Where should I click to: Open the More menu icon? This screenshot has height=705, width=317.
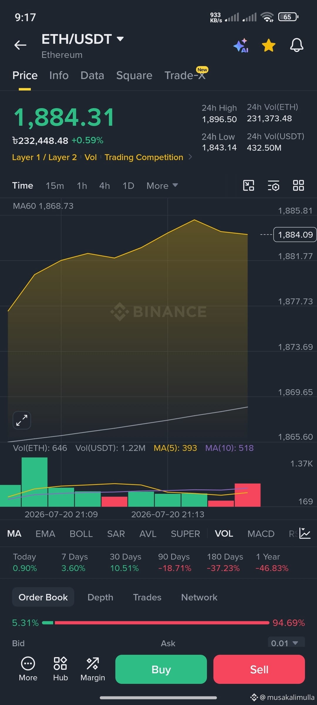coord(28,669)
